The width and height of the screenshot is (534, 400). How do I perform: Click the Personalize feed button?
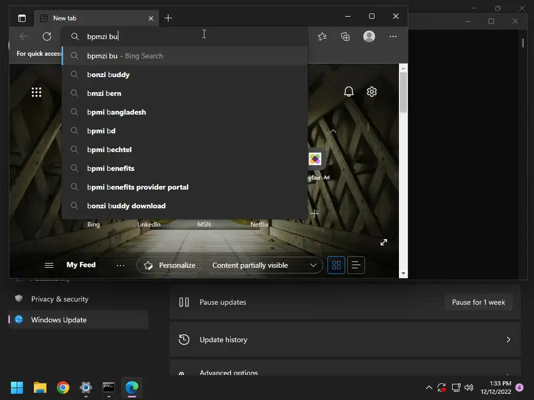tap(170, 265)
